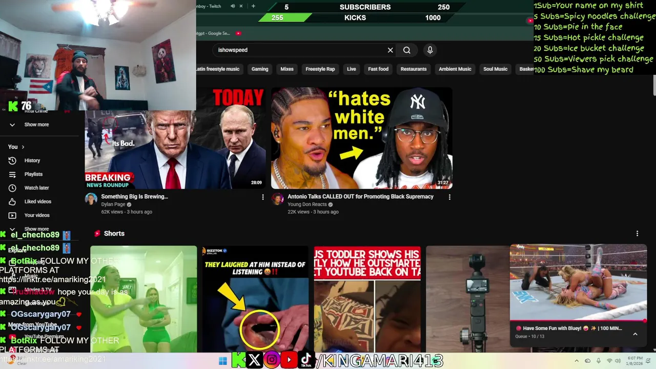Select the Restaurants chip

[414, 69]
